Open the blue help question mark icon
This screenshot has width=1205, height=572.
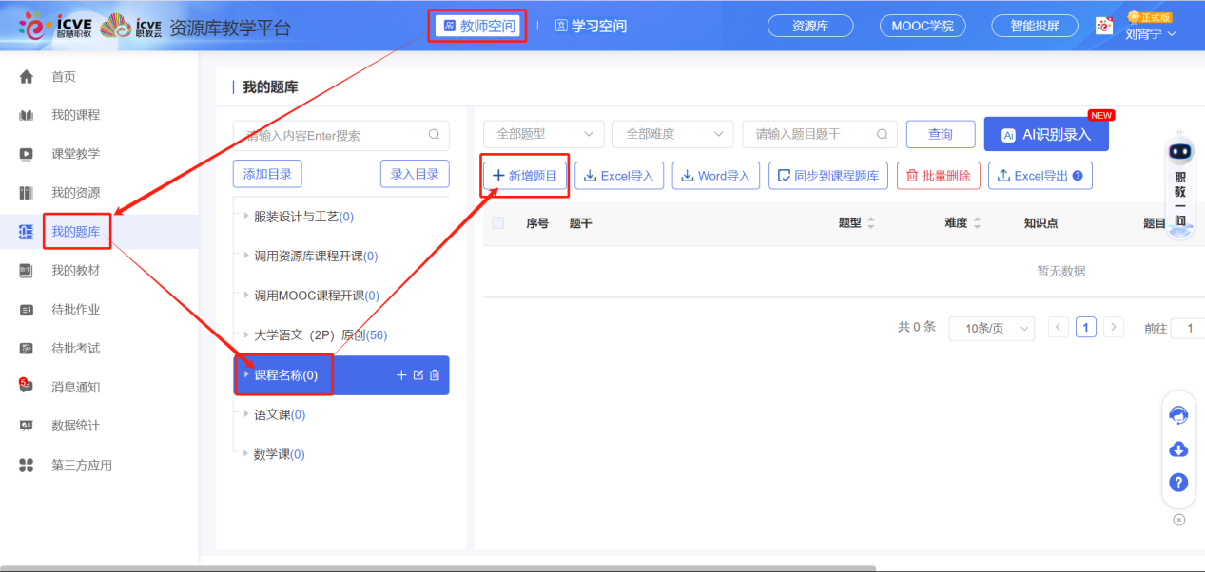(x=1178, y=483)
